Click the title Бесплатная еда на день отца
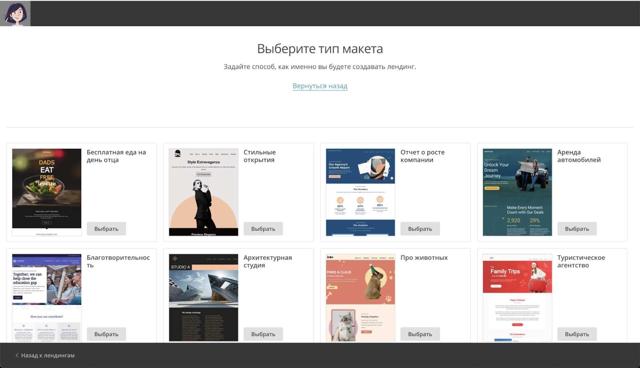 point(116,156)
